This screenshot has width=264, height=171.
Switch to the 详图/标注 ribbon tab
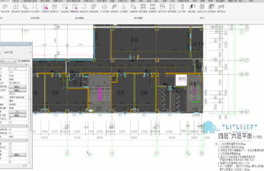(x=88, y=1)
